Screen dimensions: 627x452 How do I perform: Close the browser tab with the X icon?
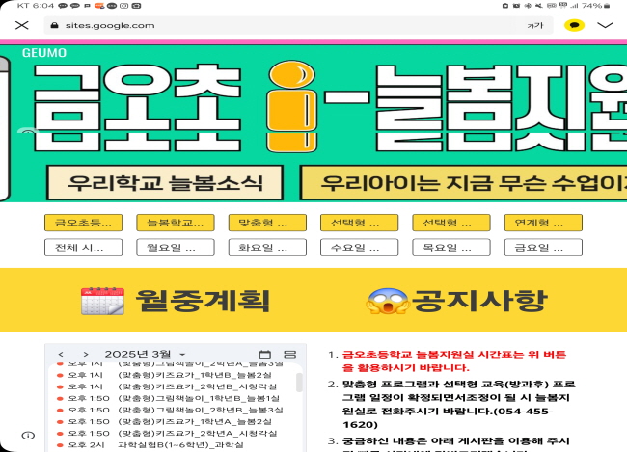click(x=22, y=25)
